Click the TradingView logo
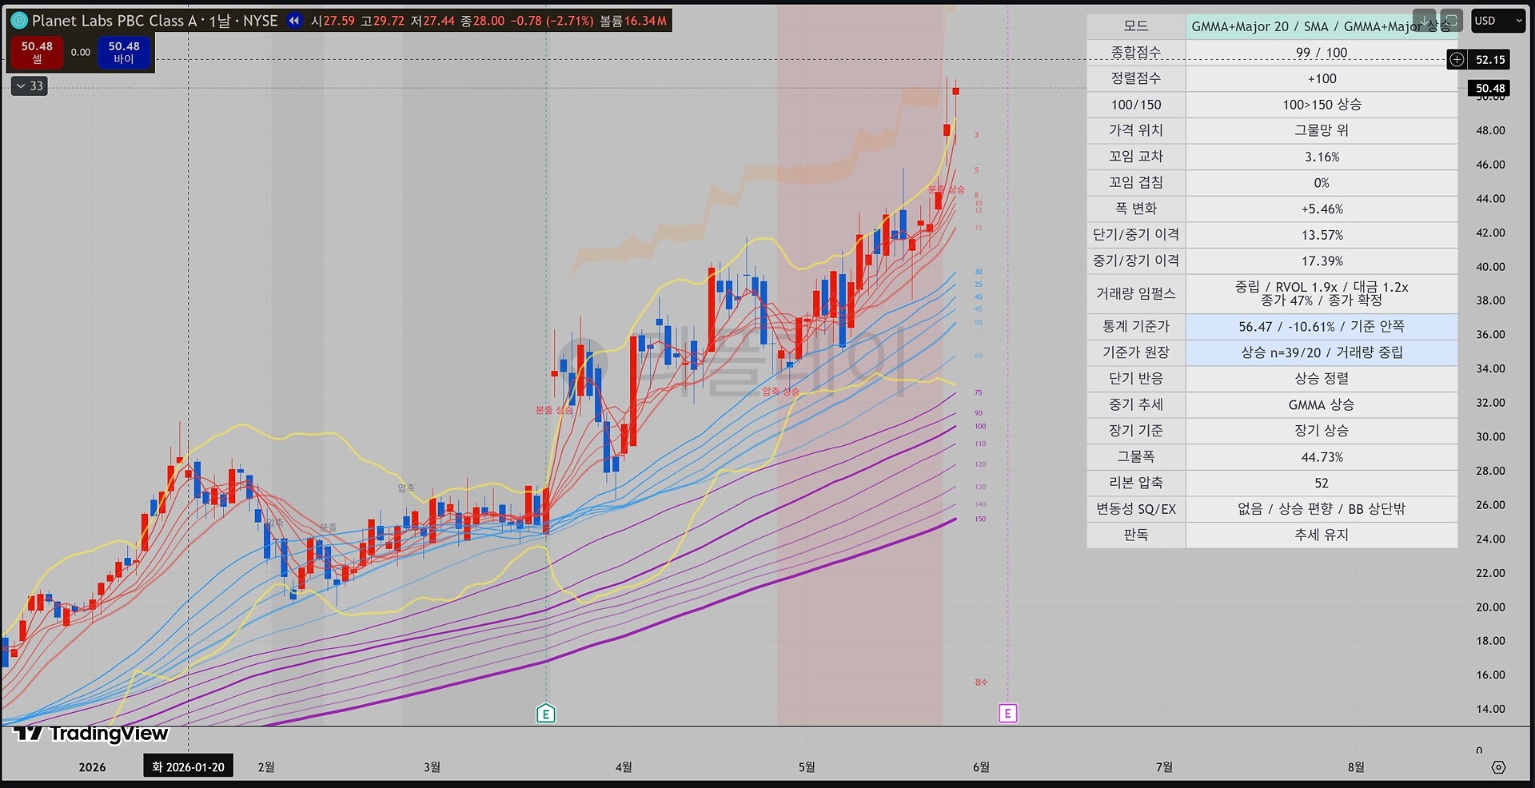This screenshot has width=1535, height=788. [90, 733]
